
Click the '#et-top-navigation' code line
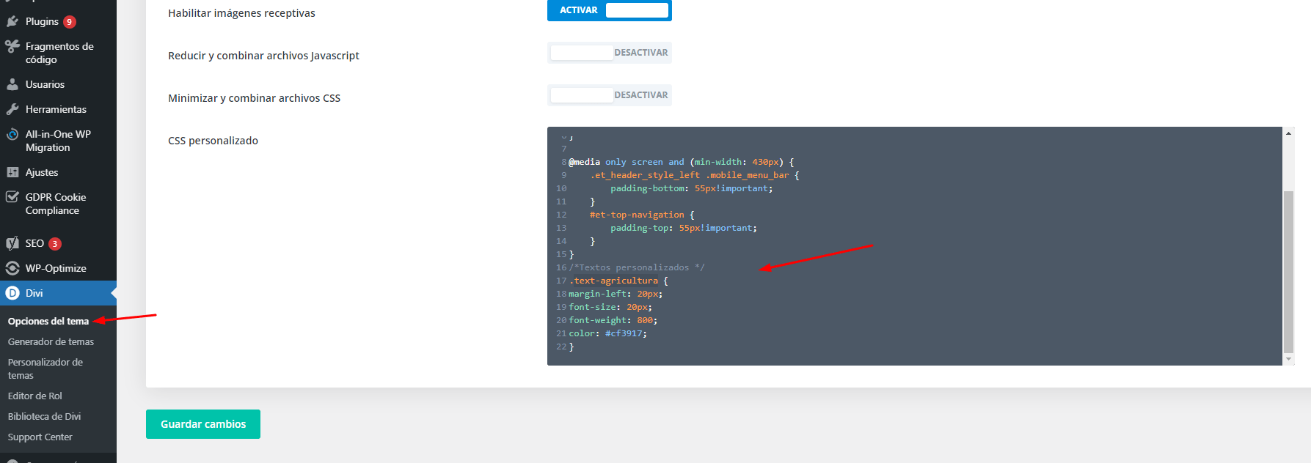(x=642, y=215)
